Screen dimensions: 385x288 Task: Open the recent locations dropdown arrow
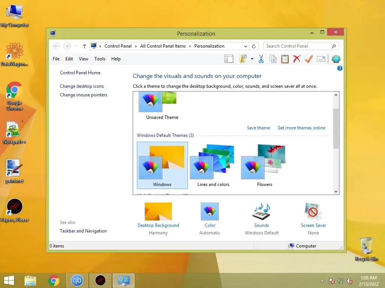76,46
